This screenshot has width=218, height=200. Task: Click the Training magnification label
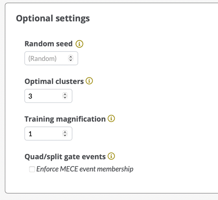click(65, 119)
